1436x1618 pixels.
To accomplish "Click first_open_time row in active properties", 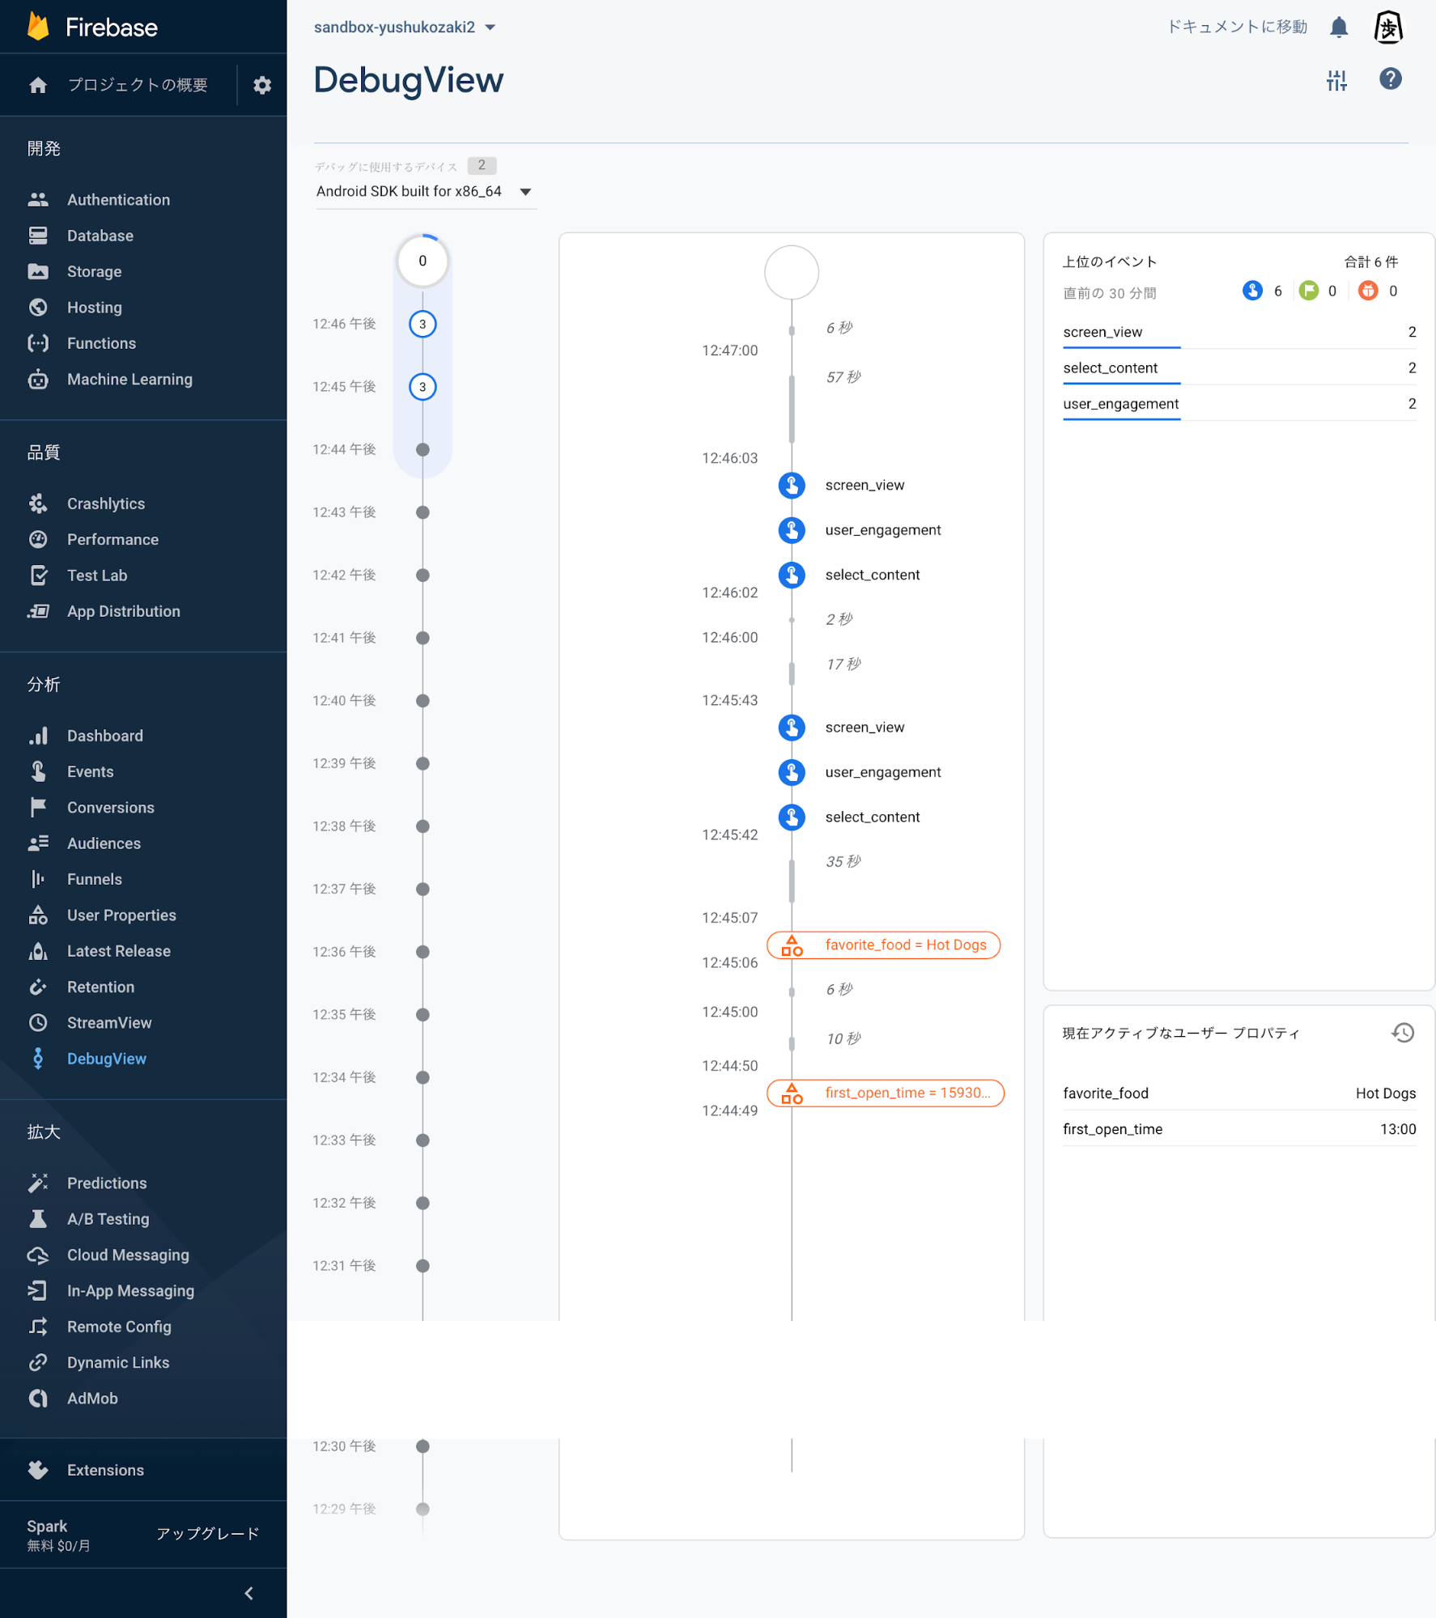I will [x=1239, y=1129].
